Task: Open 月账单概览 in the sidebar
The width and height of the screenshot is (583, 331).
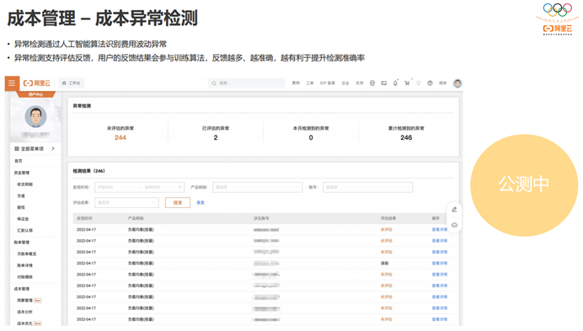Action: click(27, 254)
